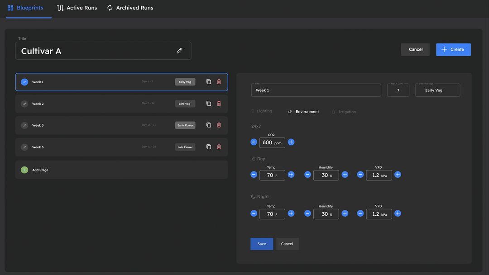The width and height of the screenshot is (489, 275).
Task: Click the Day Temp input field
Action: 272,175
